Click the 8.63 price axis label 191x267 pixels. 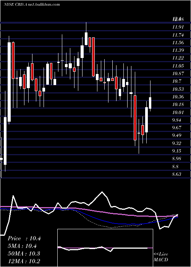[176, 174]
